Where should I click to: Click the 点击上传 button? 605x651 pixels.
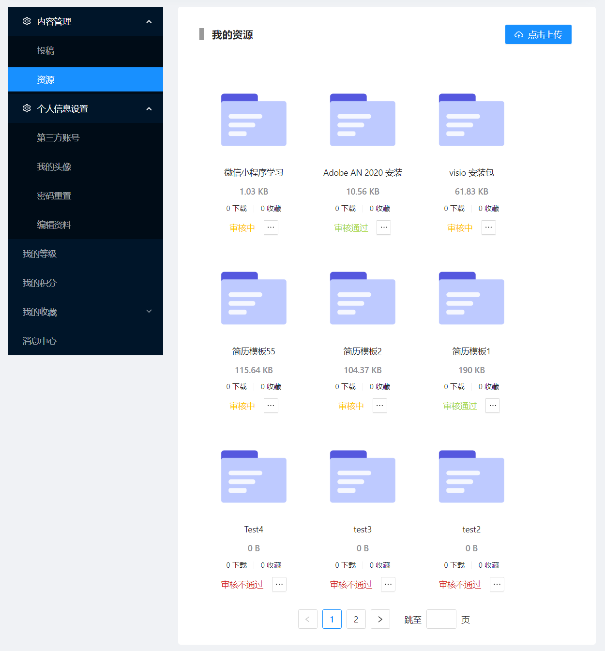pyautogui.click(x=538, y=34)
